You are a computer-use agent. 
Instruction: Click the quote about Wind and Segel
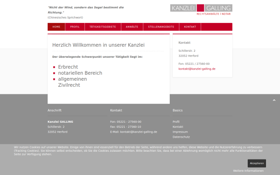point(86,10)
